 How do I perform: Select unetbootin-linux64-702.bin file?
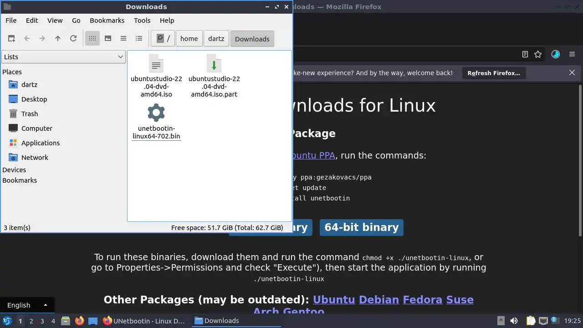156,122
